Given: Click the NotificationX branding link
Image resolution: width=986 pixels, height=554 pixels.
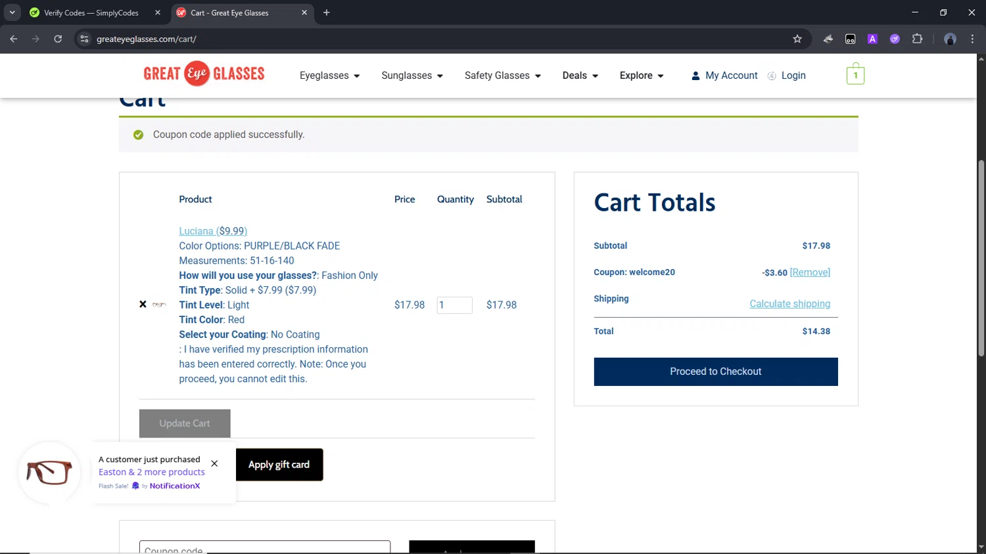Looking at the screenshot, I should [174, 486].
